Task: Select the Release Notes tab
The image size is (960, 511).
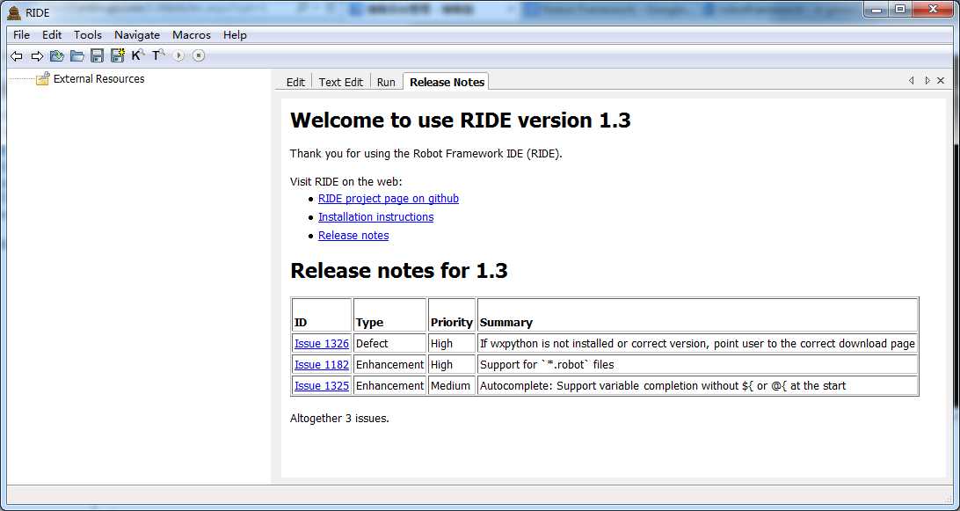Action: coord(447,82)
